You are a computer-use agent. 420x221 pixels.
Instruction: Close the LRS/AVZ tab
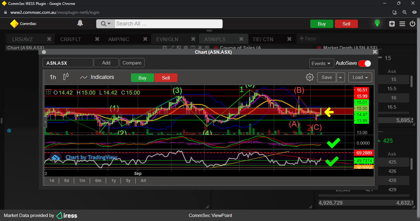(49, 39)
